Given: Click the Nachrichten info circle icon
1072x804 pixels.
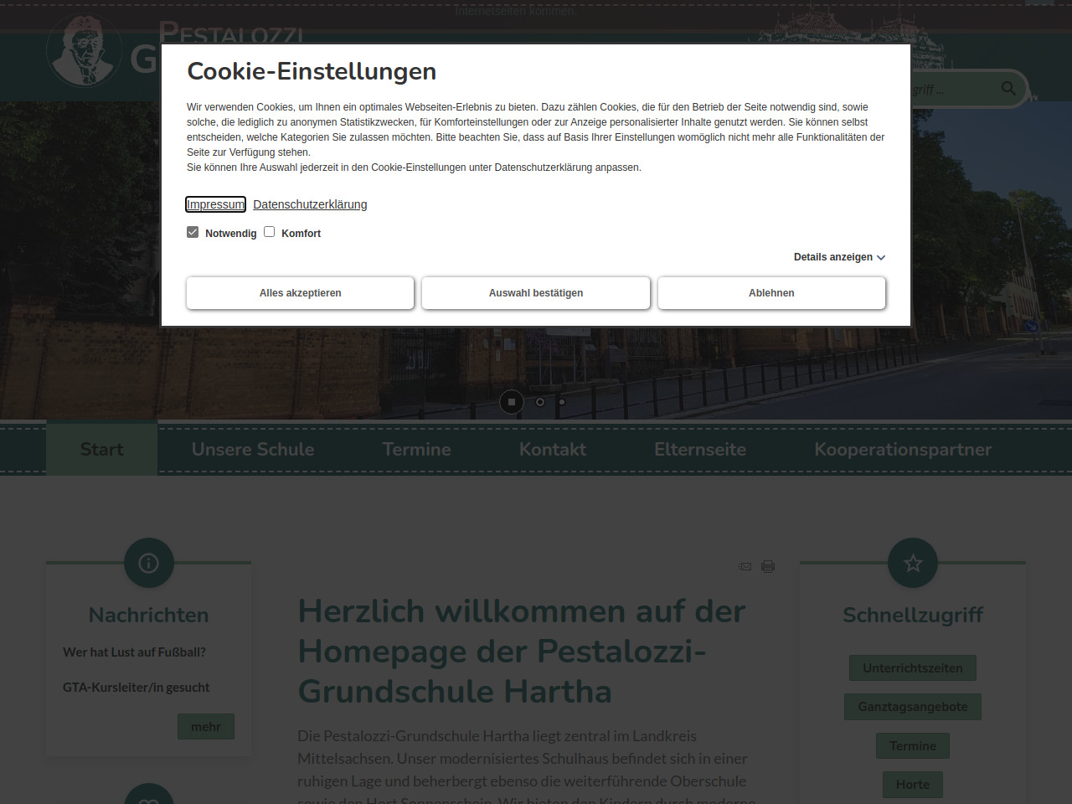Looking at the screenshot, I should (x=149, y=563).
